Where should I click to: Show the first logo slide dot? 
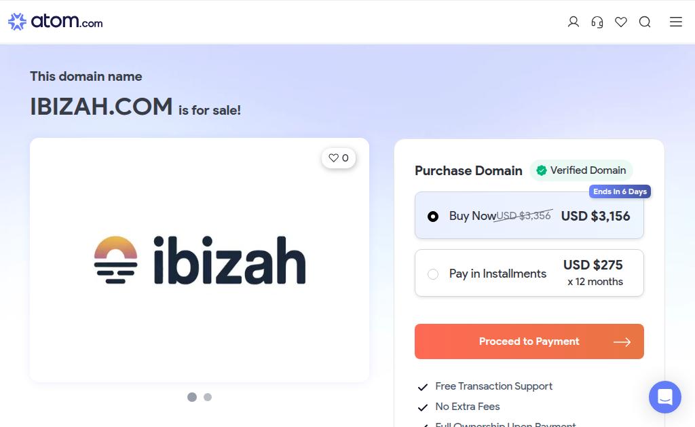[192, 397]
